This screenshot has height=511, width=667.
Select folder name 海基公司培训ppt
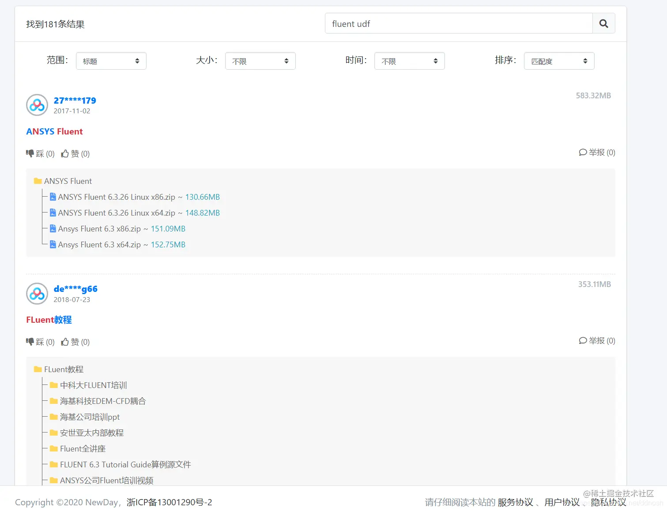[90, 417]
